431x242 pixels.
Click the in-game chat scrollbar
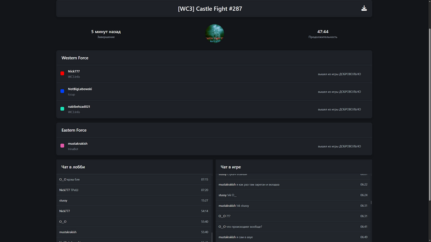pyautogui.click(x=371, y=202)
